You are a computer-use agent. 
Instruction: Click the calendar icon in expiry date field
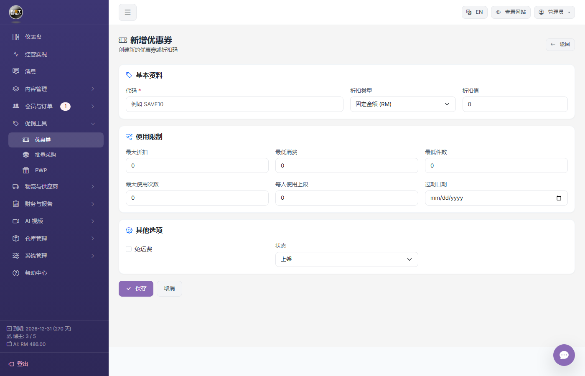[x=559, y=198]
